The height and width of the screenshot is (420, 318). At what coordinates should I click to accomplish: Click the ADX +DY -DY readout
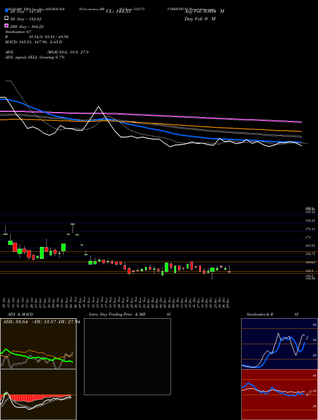pyautogui.click(x=41, y=322)
